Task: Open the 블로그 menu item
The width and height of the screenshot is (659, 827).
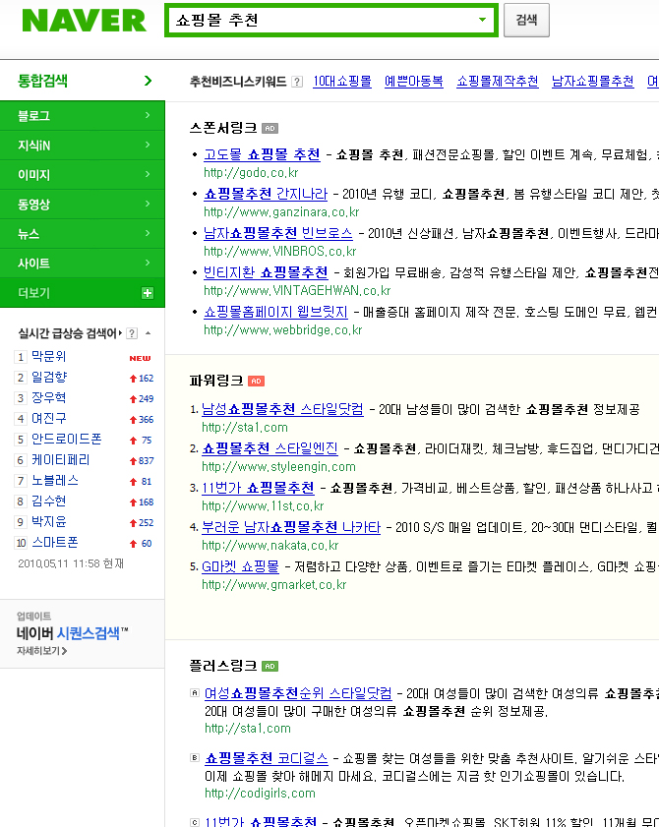Action: coord(83,116)
